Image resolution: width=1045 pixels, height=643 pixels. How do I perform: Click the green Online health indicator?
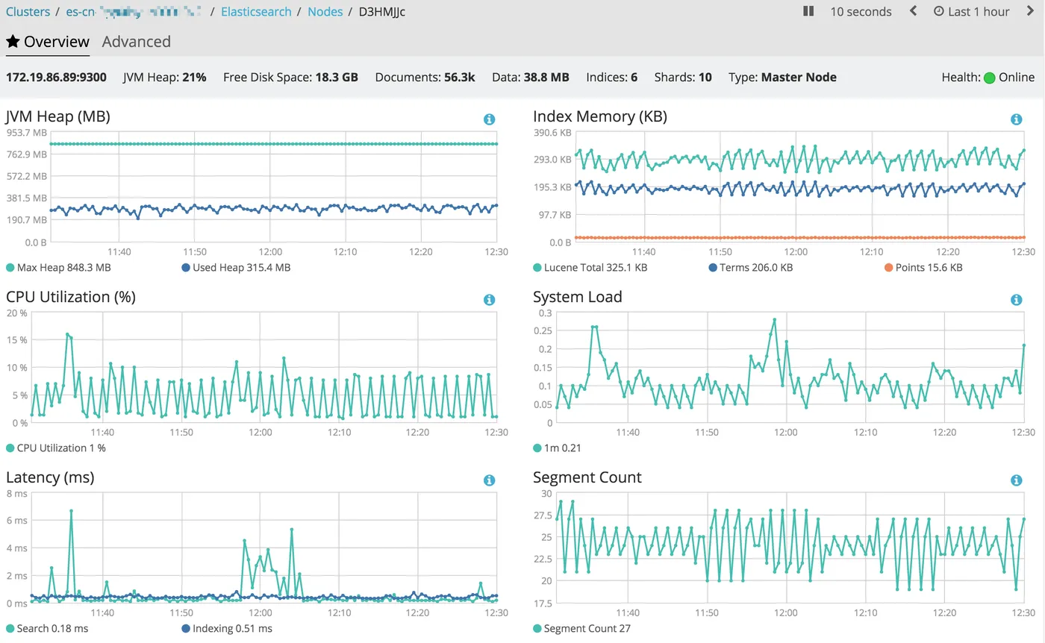(990, 78)
